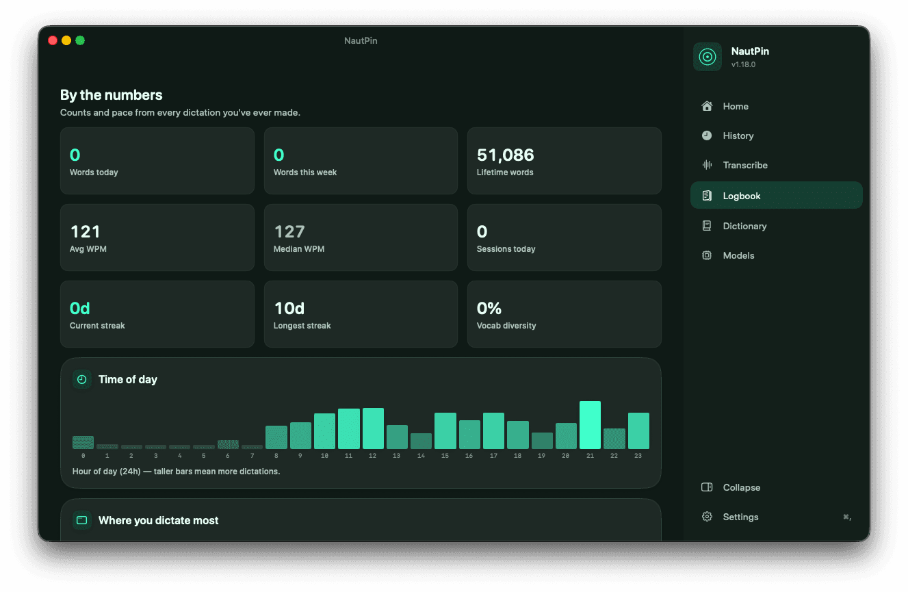The height and width of the screenshot is (592, 908).
Task: Go to Home in the sidebar
Action: coord(777,106)
